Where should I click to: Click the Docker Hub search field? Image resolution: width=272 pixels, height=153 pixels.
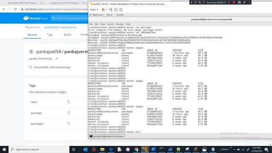coord(70,18)
